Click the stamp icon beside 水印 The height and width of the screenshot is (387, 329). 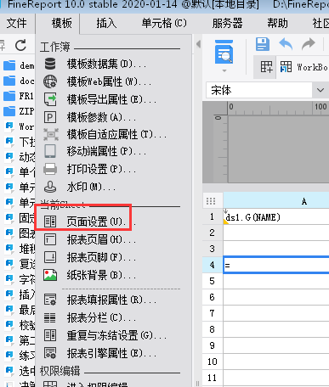click(x=50, y=187)
